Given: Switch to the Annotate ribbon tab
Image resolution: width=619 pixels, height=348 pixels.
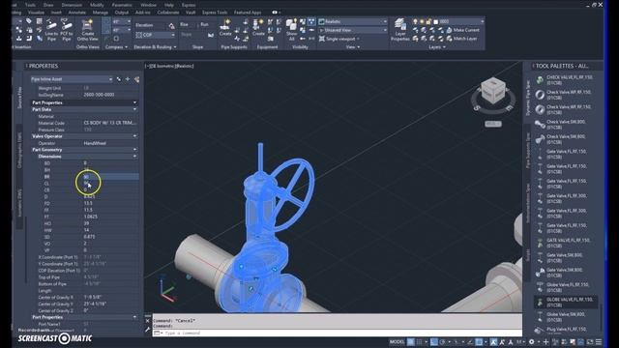Looking at the screenshot, I should tap(77, 13).
